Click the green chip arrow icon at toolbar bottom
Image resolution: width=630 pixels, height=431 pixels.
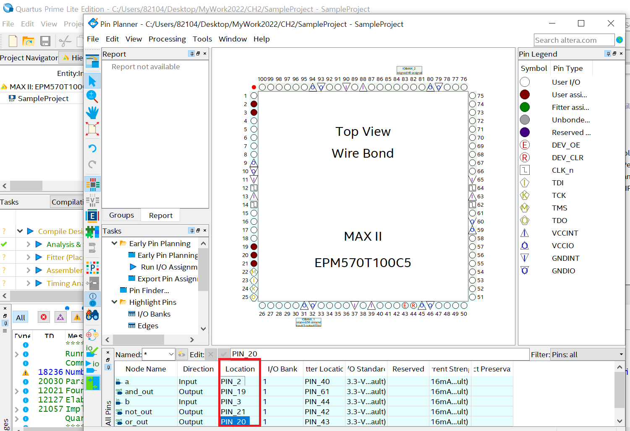click(x=92, y=382)
